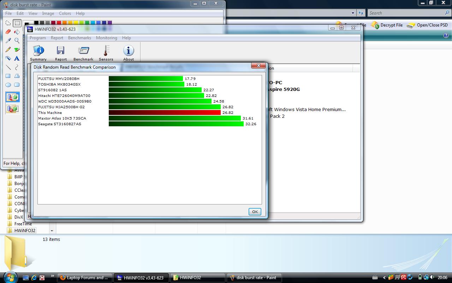Screen dimensions: 452x283
Task: Pick the Polygon tool in Paint
Action: 17,76
